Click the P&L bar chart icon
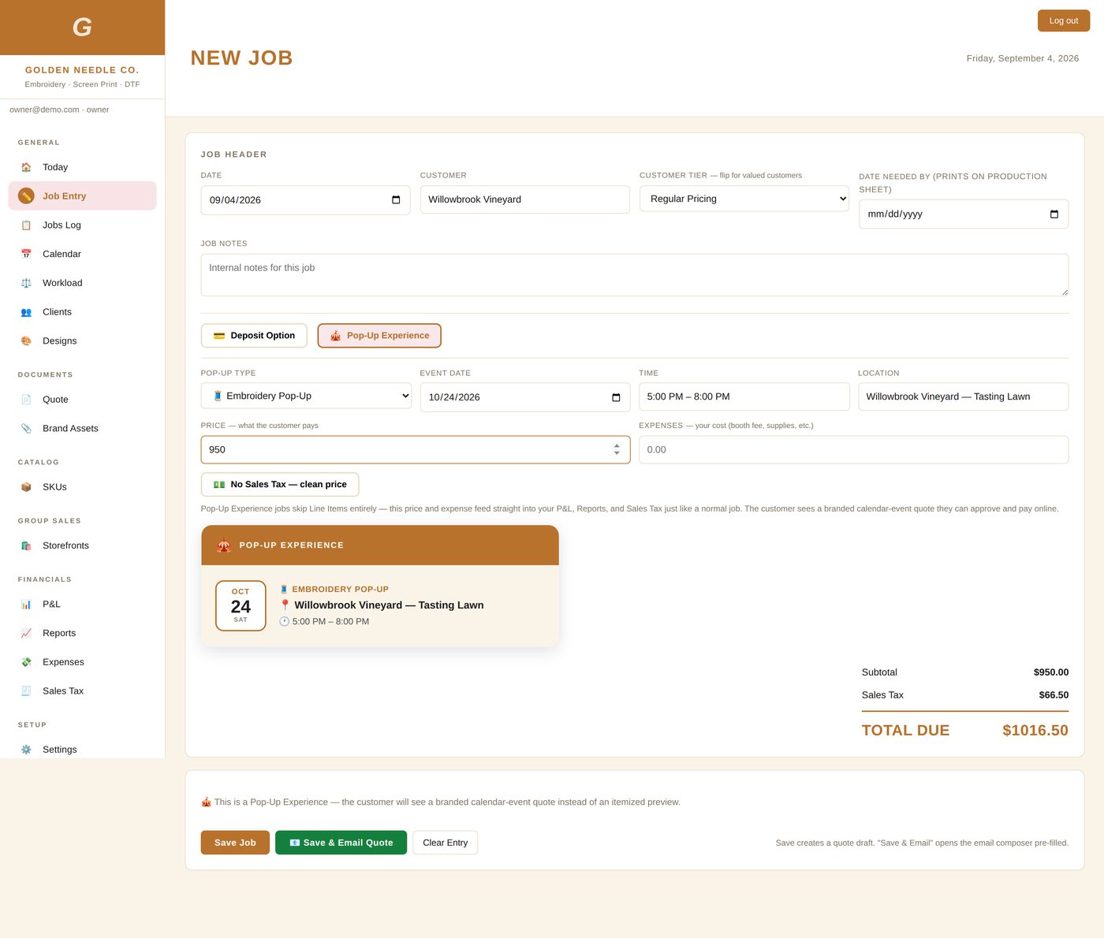Screen dimensions: 1104x938 point(26,604)
